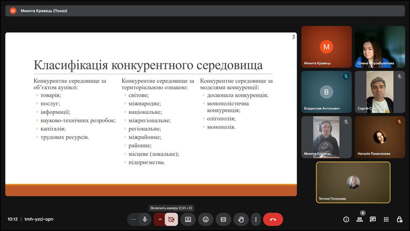Toggle the microphone button
The width and height of the screenshot is (410, 231).
coord(145,219)
